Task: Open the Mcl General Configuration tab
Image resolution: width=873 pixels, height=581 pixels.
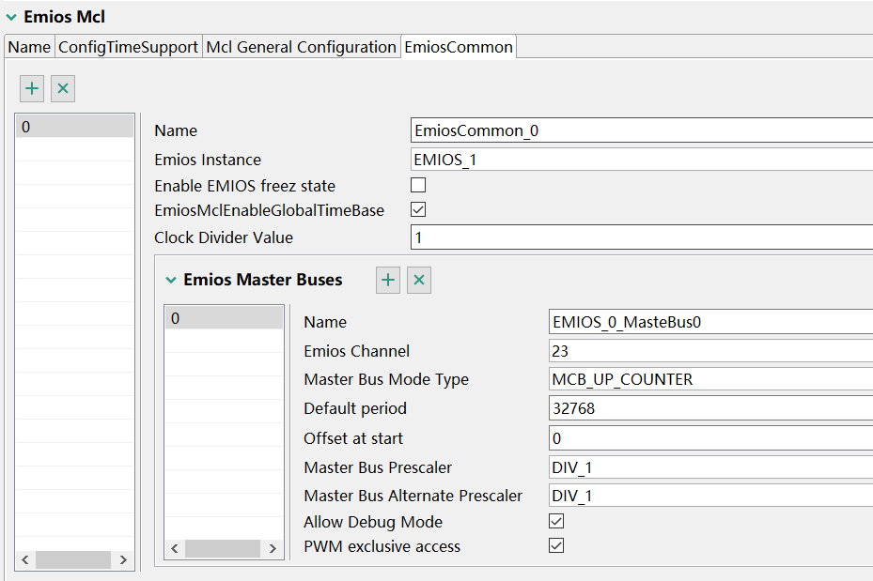Action: (301, 47)
